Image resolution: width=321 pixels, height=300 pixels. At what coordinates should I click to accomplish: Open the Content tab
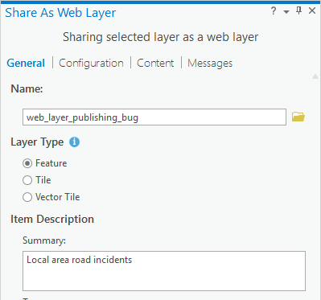(x=155, y=64)
